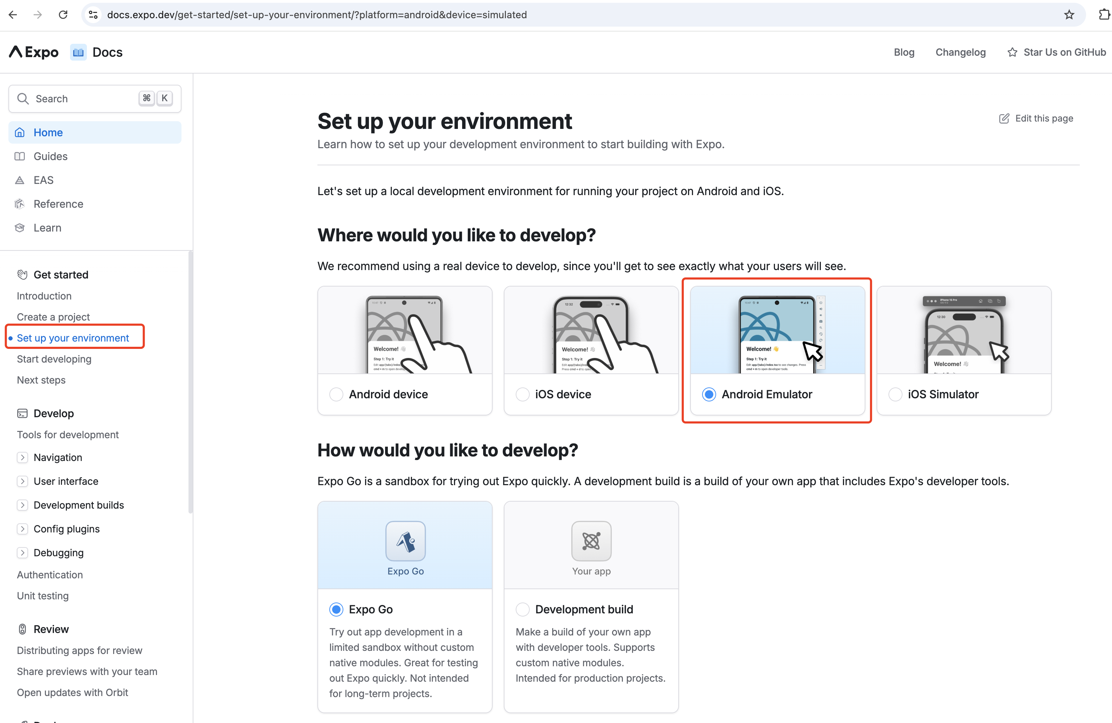Expand the Development builds chevron

point(22,505)
